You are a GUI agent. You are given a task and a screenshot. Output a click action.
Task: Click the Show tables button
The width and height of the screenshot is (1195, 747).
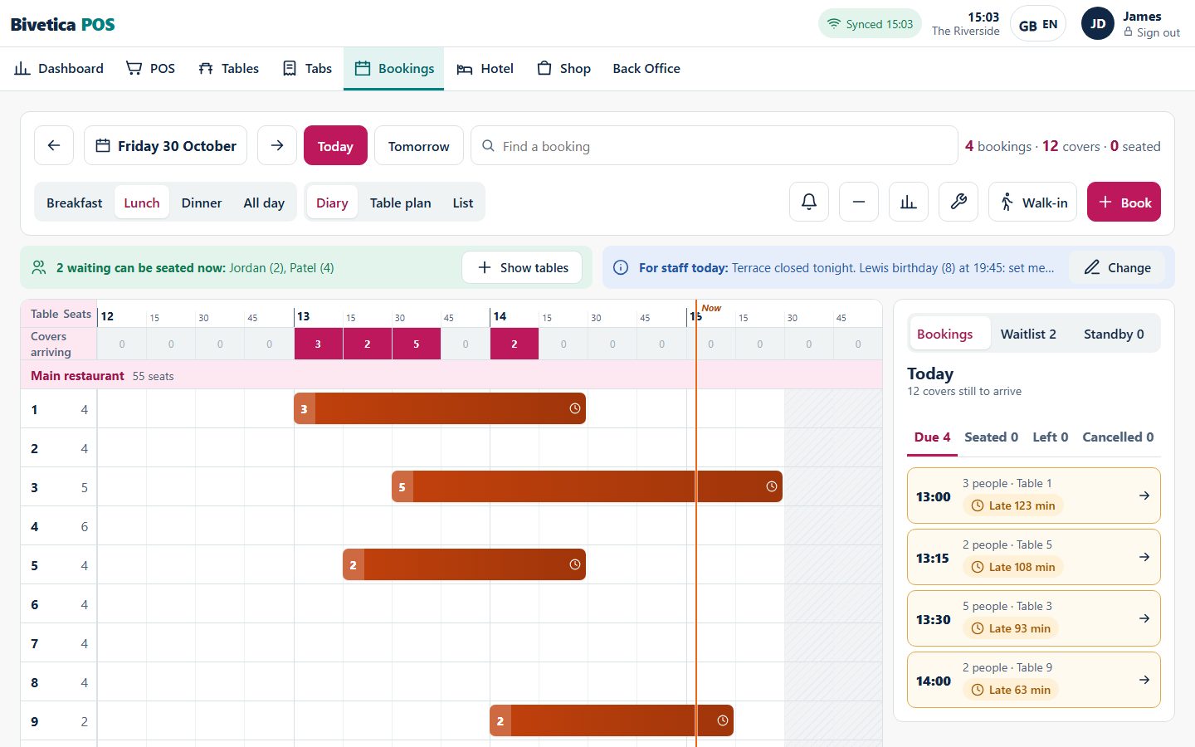pyautogui.click(x=522, y=267)
